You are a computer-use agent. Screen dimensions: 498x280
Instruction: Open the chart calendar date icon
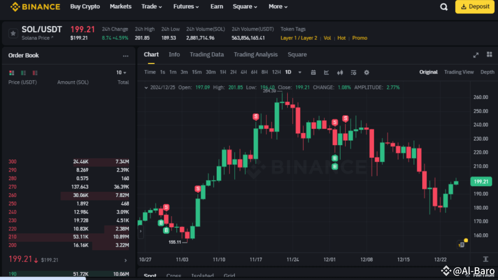point(313,72)
